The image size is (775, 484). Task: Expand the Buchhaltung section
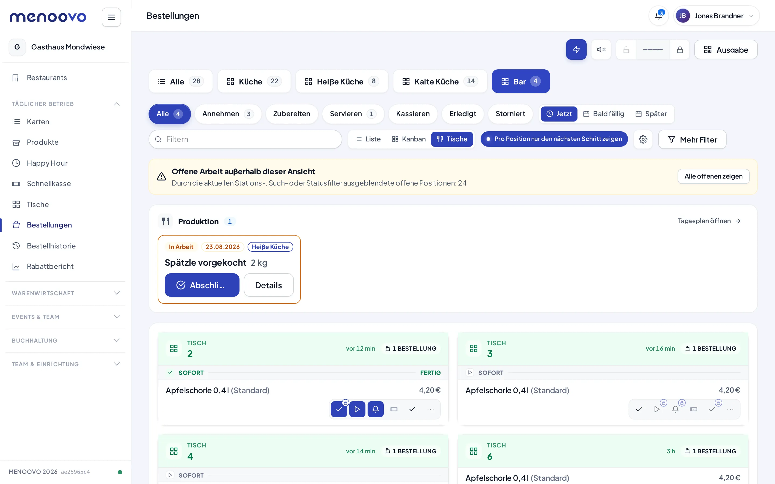(65, 341)
